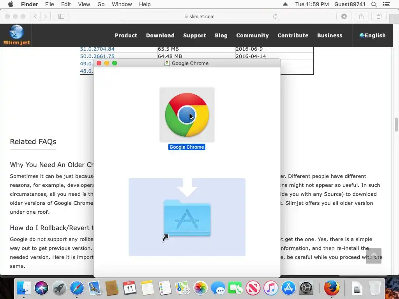Open System Preferences gear in dock
399x299 pixels.
[x=306, y=288]
